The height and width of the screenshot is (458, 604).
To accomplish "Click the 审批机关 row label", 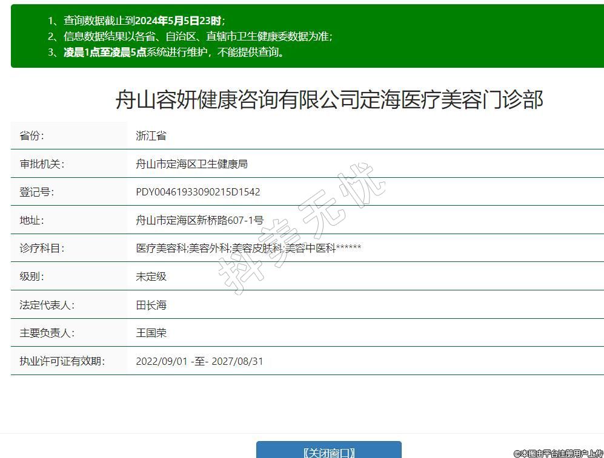I will (42, 164).
